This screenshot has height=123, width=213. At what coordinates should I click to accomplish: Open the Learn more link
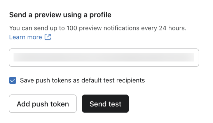(26, 37)
